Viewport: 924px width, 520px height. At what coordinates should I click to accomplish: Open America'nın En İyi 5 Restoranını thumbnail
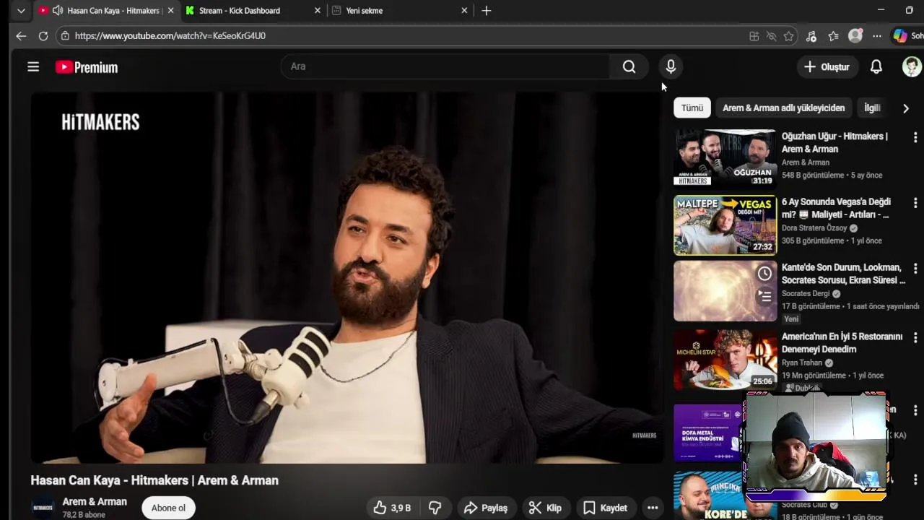[x=725, y=360]
